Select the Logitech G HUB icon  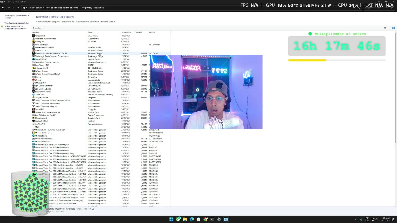click(33, 121)
